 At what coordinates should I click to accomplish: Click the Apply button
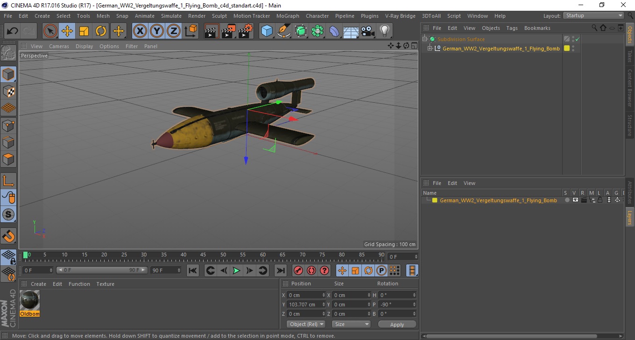(397, 324)
